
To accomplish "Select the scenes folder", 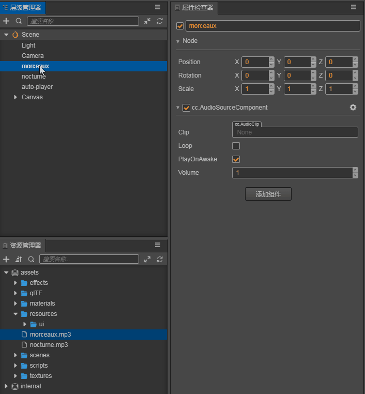I will pos(39,355).
